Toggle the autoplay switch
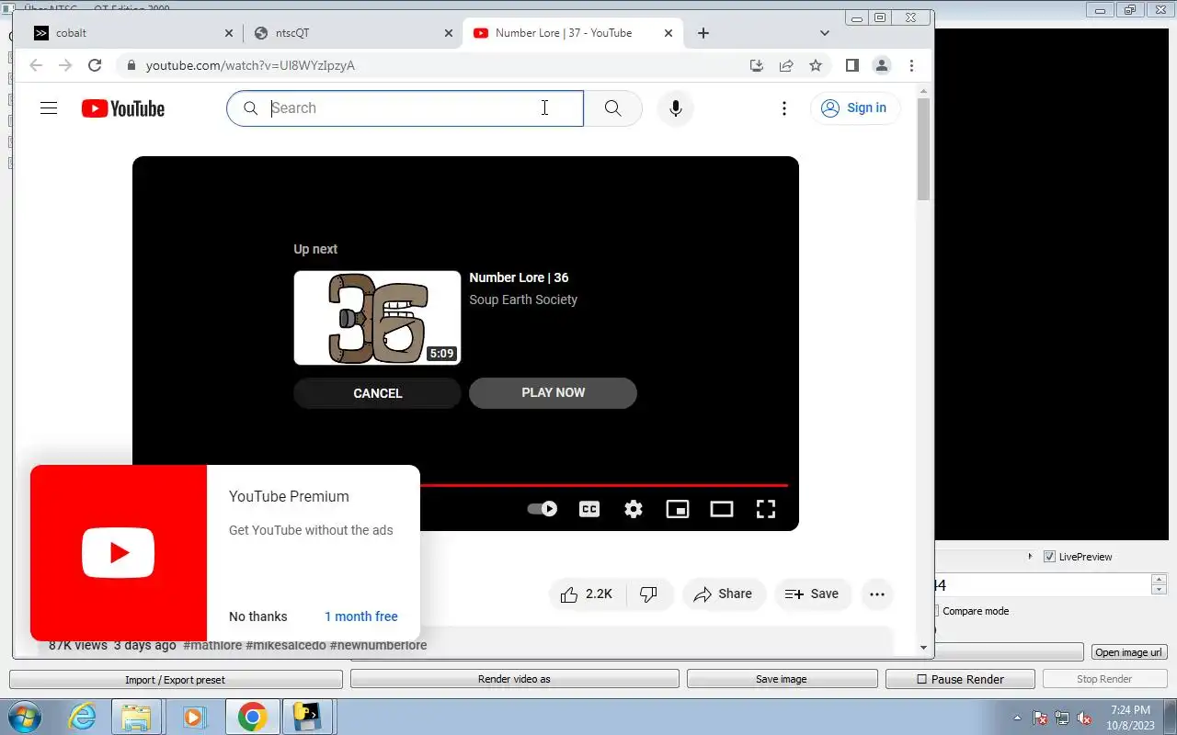Screen dimensions: 1177x735 pos(542,509)
